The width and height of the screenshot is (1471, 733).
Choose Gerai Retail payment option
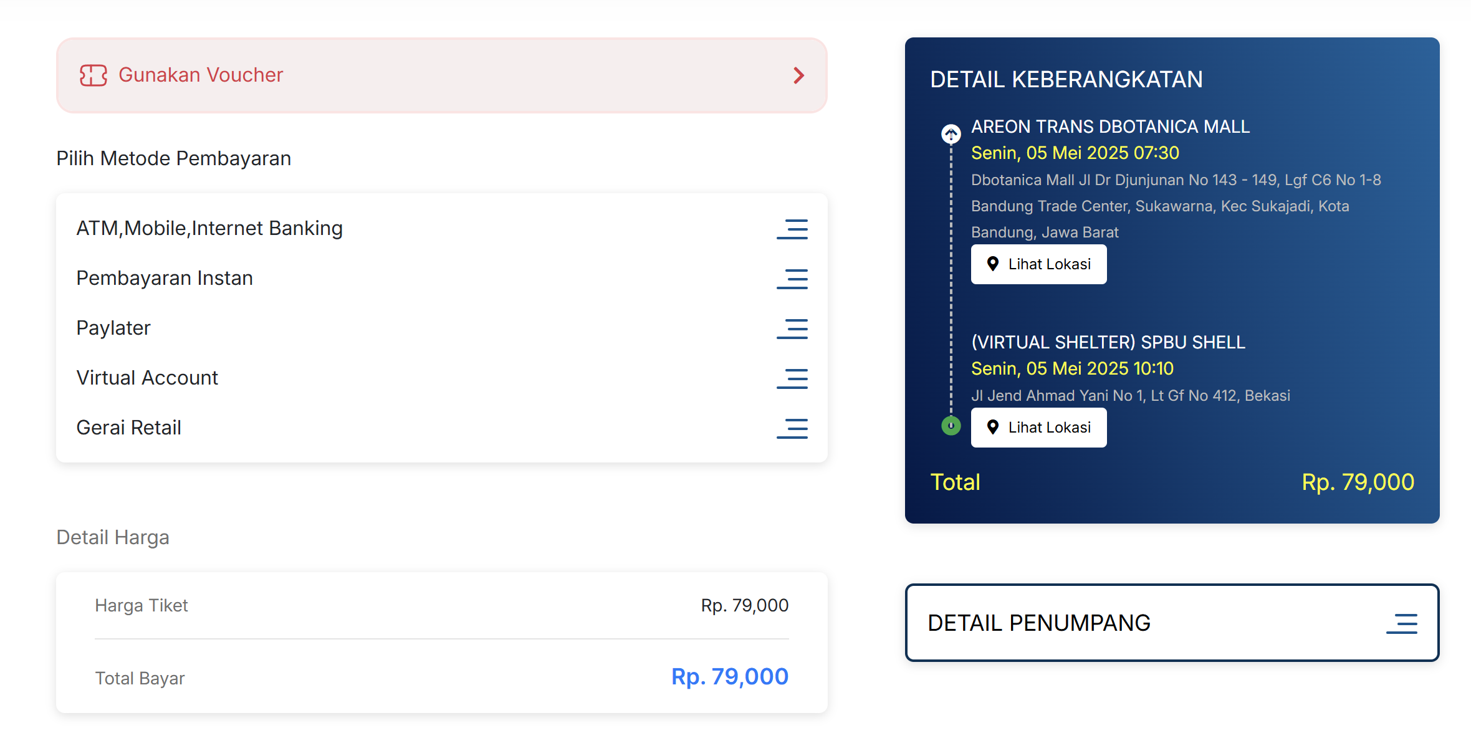pyautogui.click(x=442, y=428)
